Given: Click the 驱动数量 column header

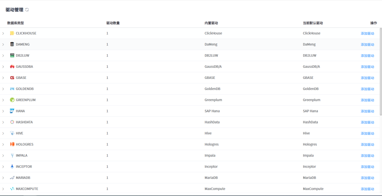Looking at the screenshot, I should coord(113,23).
